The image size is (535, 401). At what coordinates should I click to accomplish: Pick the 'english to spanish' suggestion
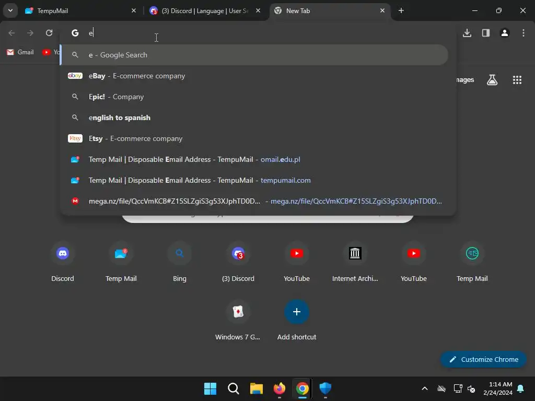254,117
